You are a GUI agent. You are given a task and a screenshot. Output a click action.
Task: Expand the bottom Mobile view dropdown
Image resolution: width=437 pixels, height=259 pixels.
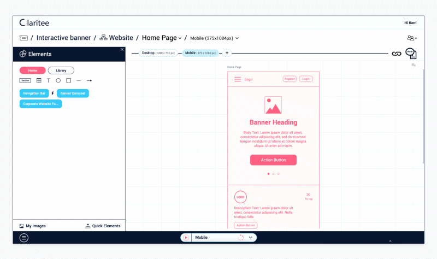[x=251, y=238]
